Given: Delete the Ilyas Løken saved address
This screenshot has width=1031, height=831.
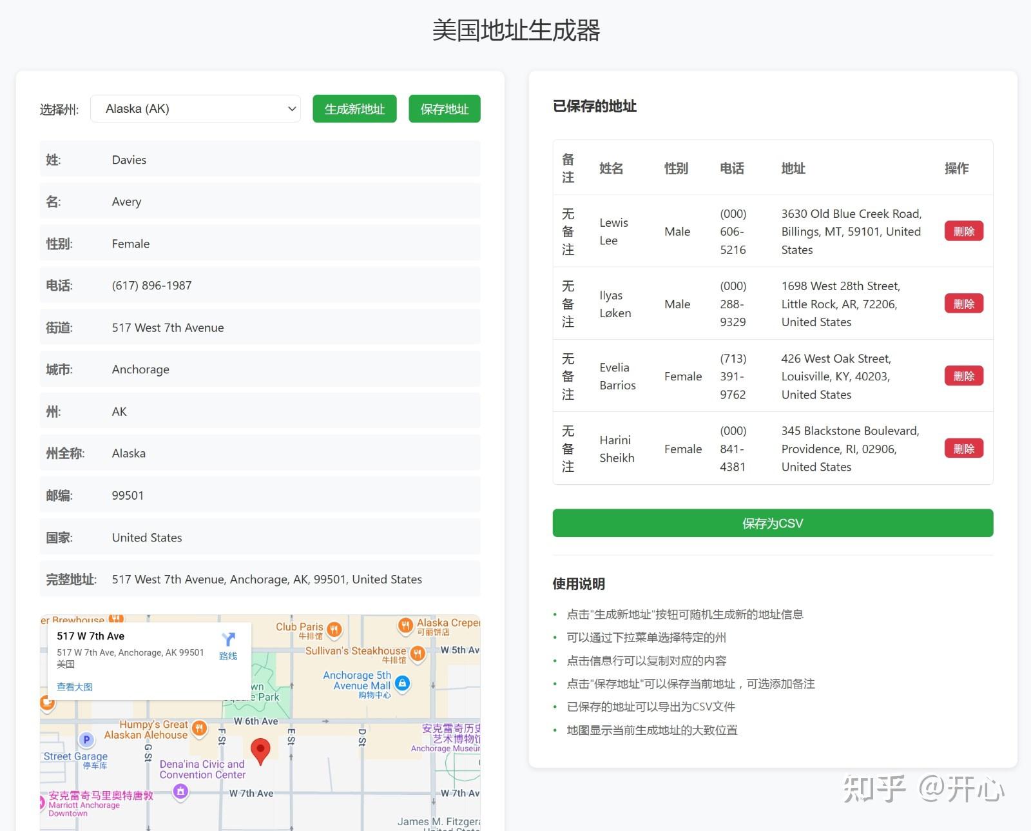Looking at the screenshot, I should (963, 304).
